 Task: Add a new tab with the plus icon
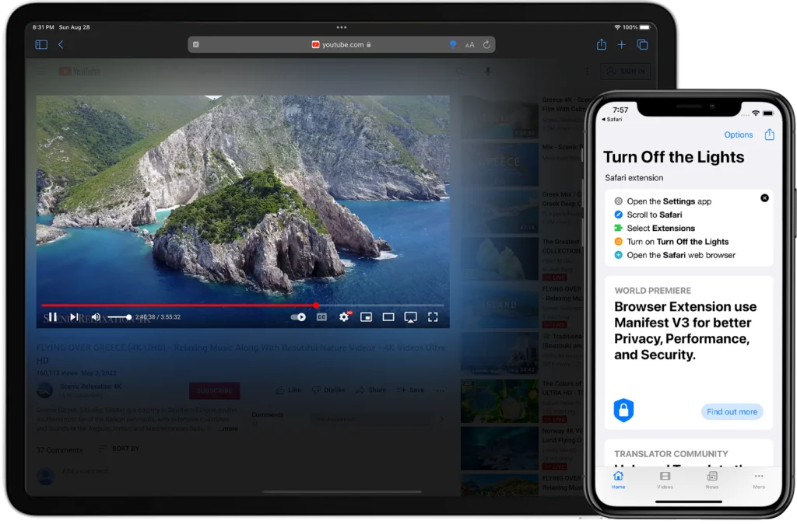(x=621, y=44)
